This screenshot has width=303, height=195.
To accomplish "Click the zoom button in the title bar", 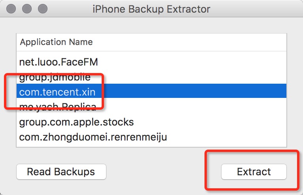I will [42, 8].
